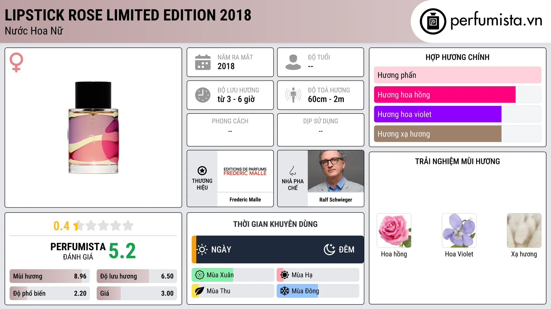Click the Hoa Violet note caption
This screenshot has width=551, height=309.
point(459,254)
